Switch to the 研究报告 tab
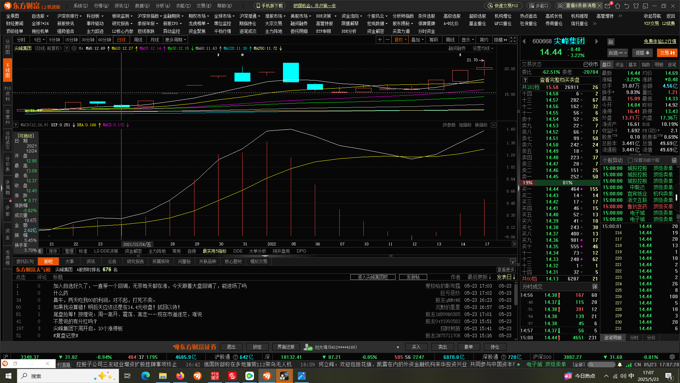 tap(135, 261)
